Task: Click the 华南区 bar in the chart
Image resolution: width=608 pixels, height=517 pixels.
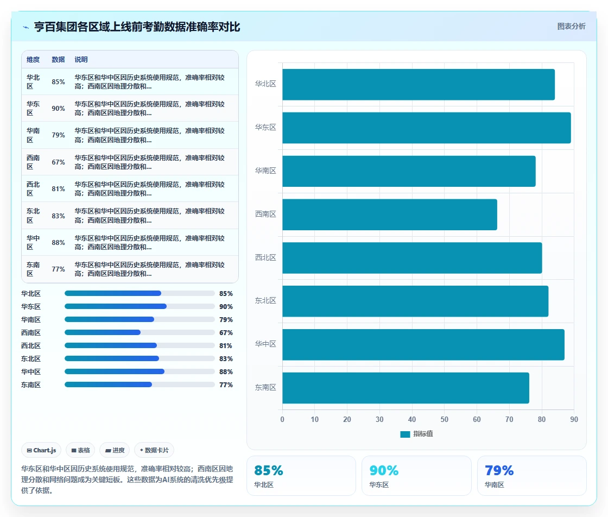Action: click(x=409, y=172)
